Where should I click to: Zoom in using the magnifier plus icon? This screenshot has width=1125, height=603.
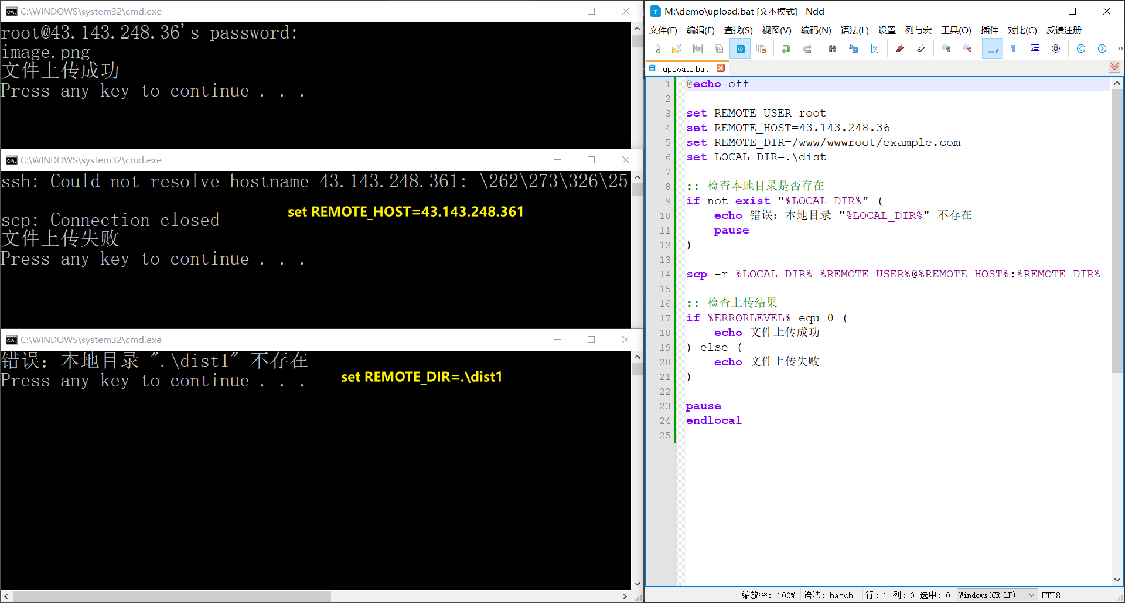[946, 49]
